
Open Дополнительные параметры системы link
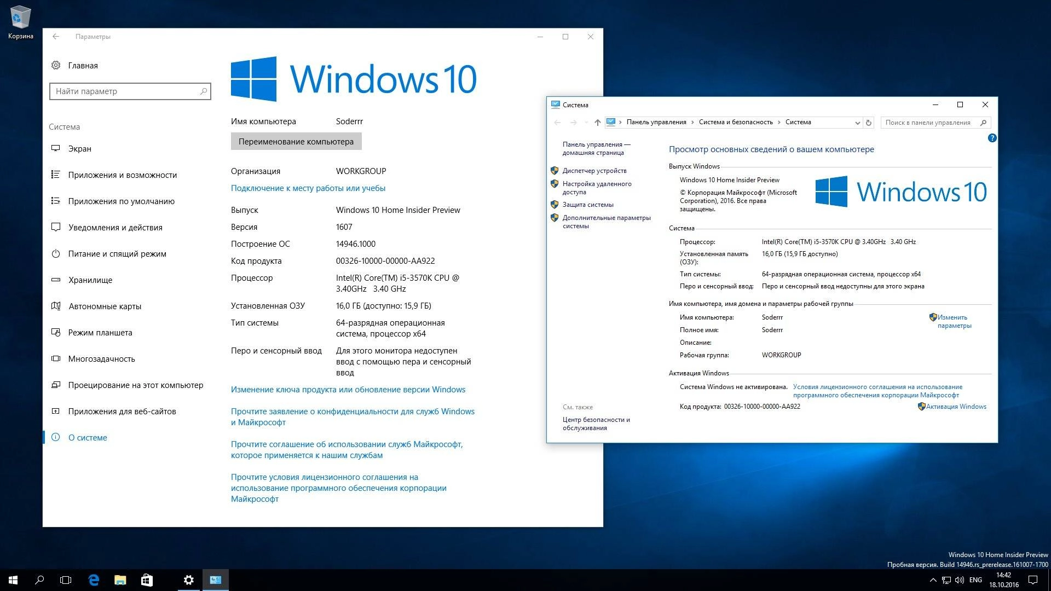coord(607,222)
